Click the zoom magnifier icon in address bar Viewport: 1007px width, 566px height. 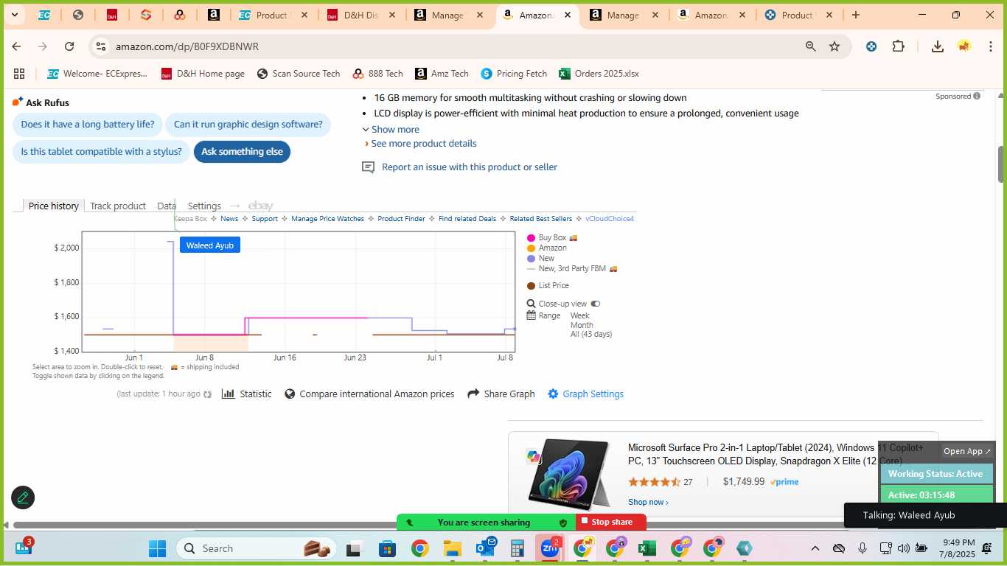pos(811,46)
